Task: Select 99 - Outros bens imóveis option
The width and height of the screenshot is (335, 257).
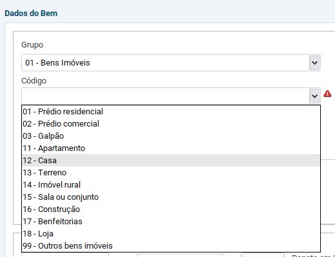Action: click(x=171, y=245)
